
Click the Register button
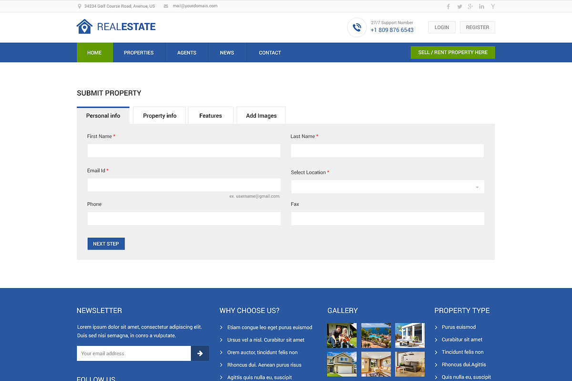point(478,27)
